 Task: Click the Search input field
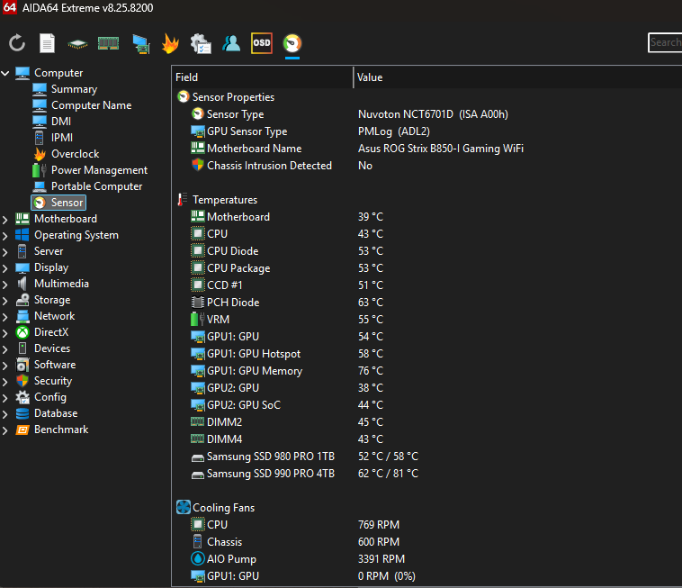point(666,42)
